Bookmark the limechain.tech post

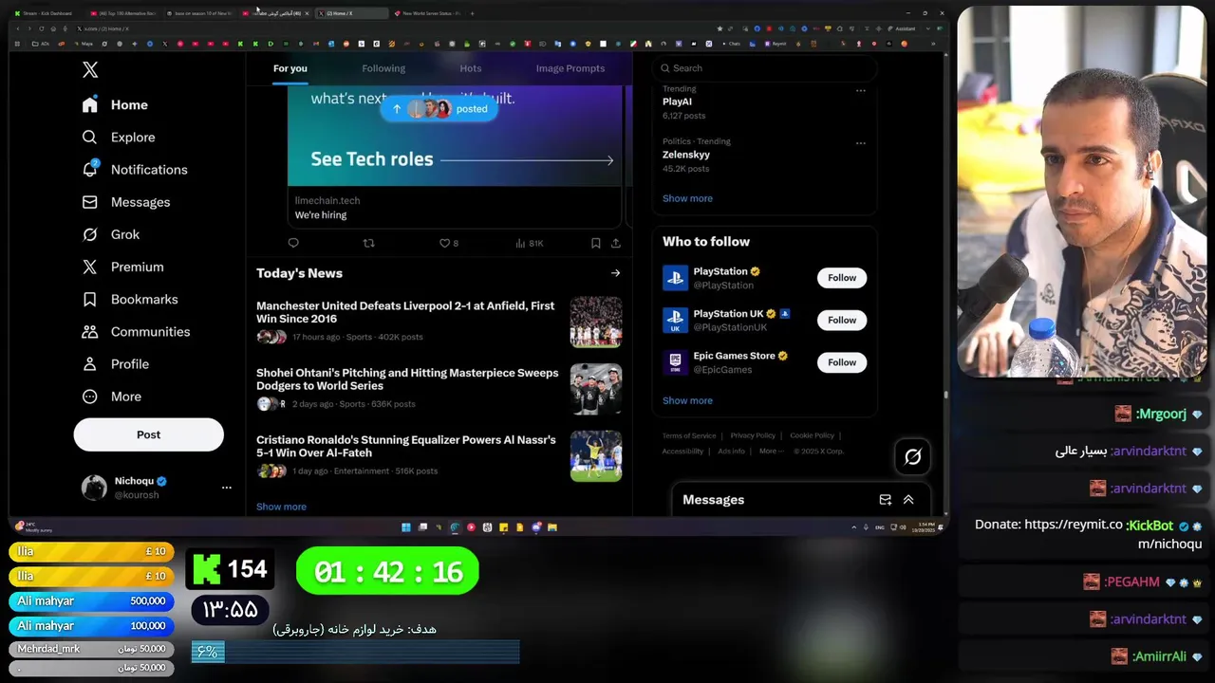(x=595, y=243)
